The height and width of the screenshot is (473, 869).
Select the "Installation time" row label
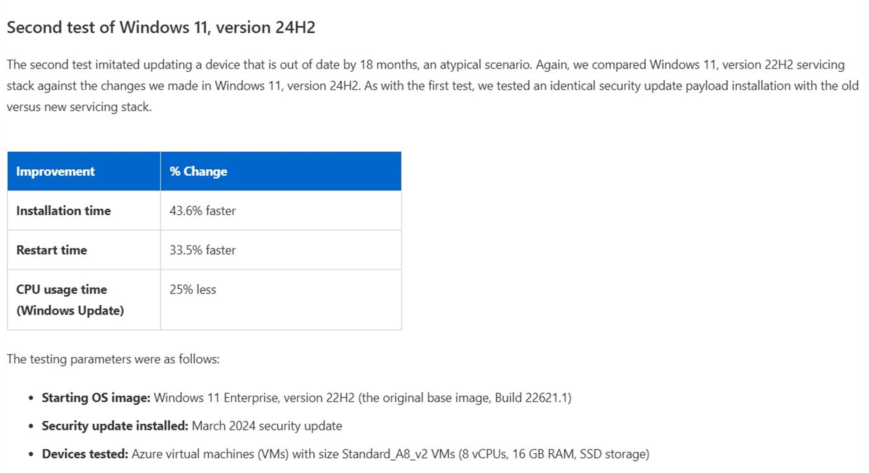coord(64,211)
